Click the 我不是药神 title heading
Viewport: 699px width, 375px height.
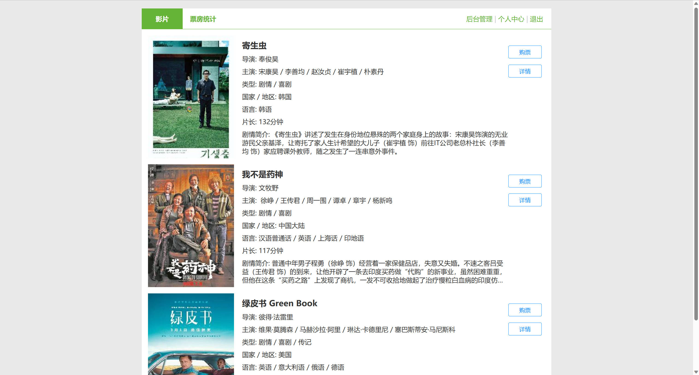(262, 174)
